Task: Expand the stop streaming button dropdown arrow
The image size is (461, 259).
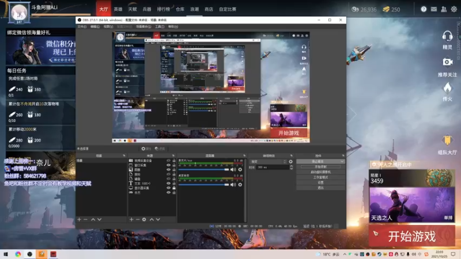Action: pos(342,162)
